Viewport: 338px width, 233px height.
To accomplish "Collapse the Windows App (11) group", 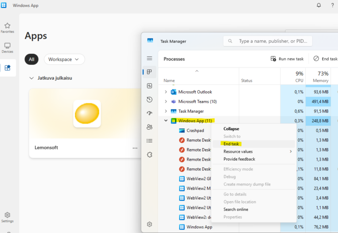I will pyautogui.click(x=166, y=121).
